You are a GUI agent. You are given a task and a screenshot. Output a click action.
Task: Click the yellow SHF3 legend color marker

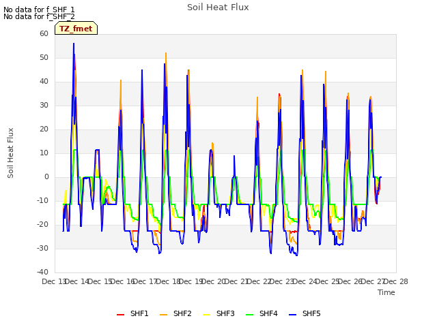tap(206, 315)
